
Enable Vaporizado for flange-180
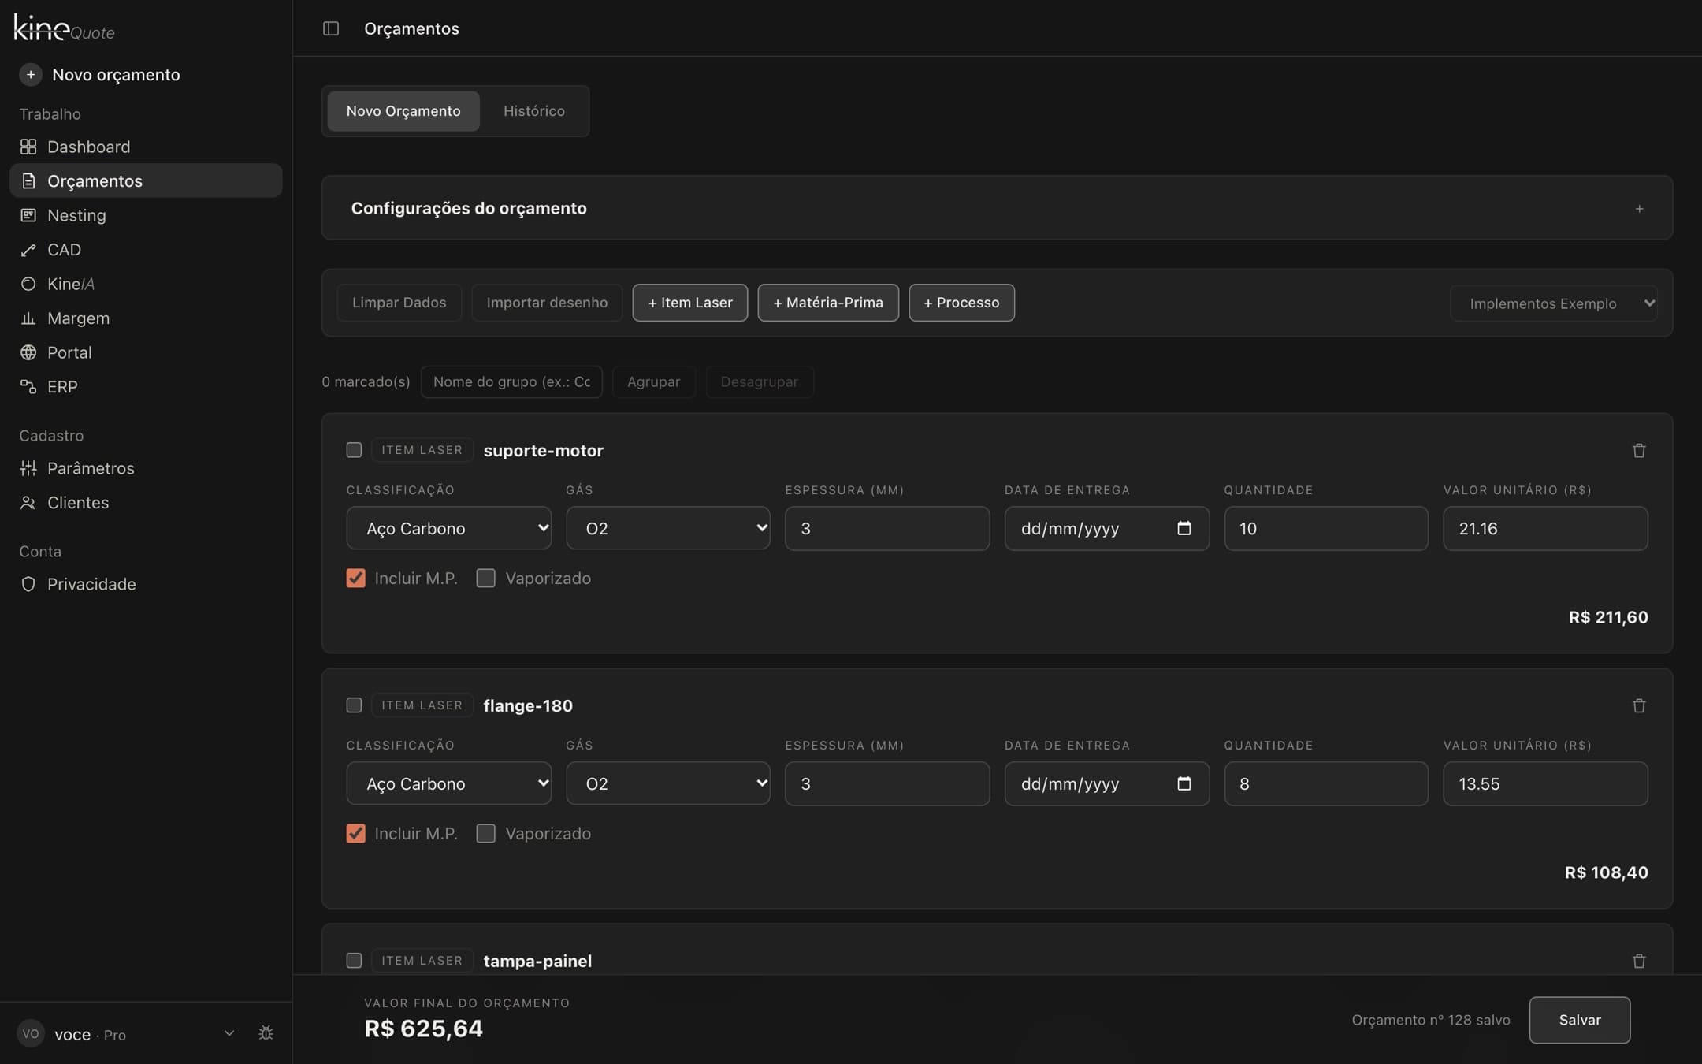486,833
